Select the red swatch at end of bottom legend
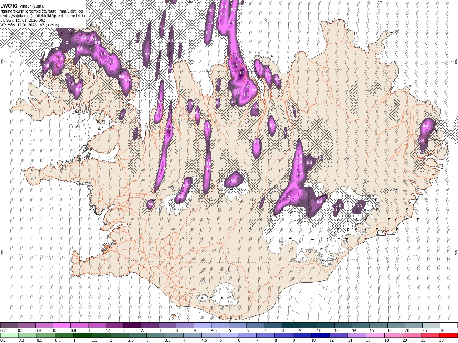Viewport: 458px width, 343px height. [448, 335]
